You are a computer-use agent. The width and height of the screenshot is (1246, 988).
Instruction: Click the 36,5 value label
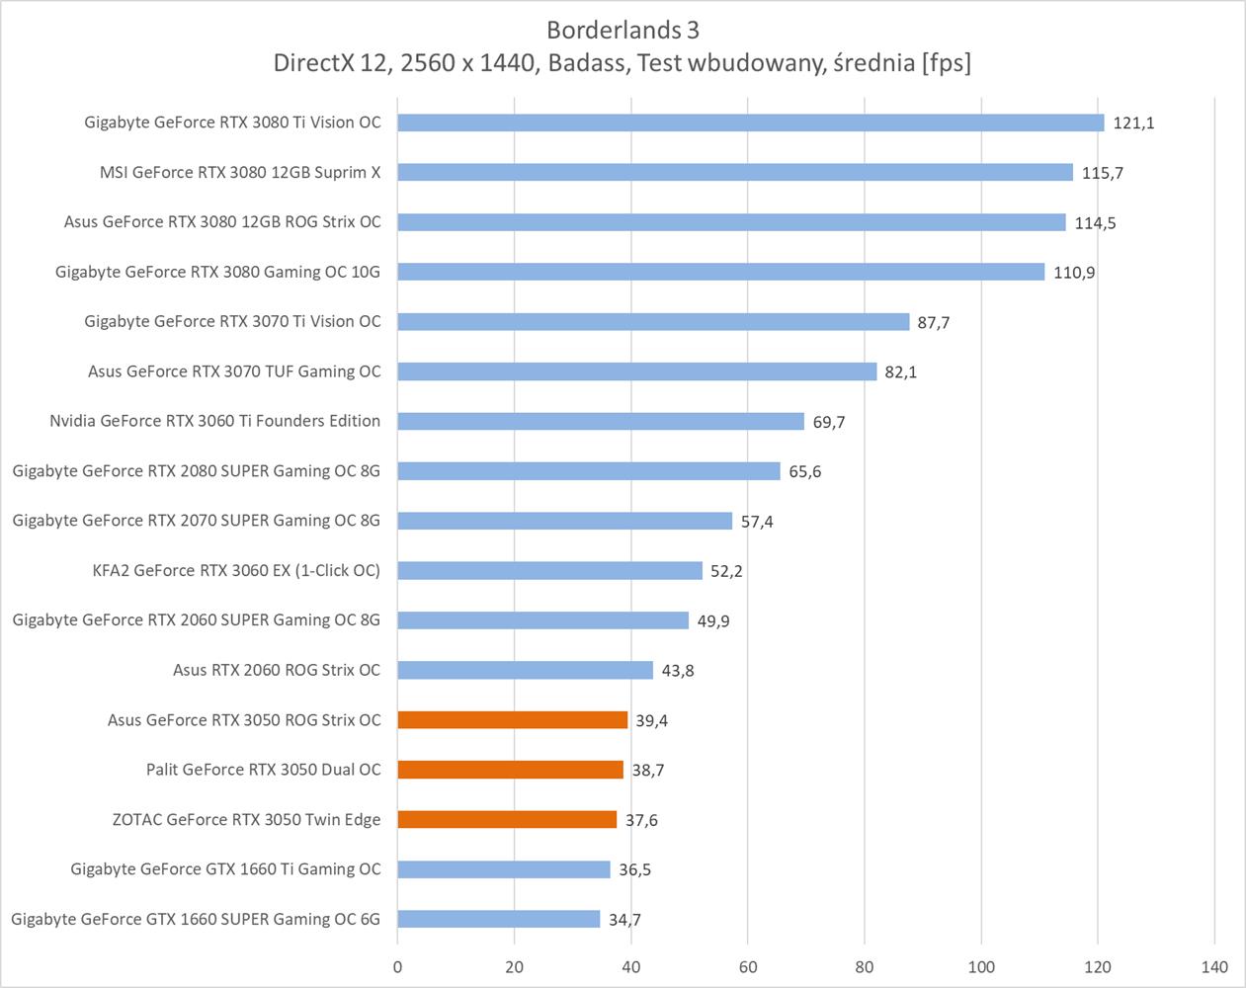pos(634,870)
